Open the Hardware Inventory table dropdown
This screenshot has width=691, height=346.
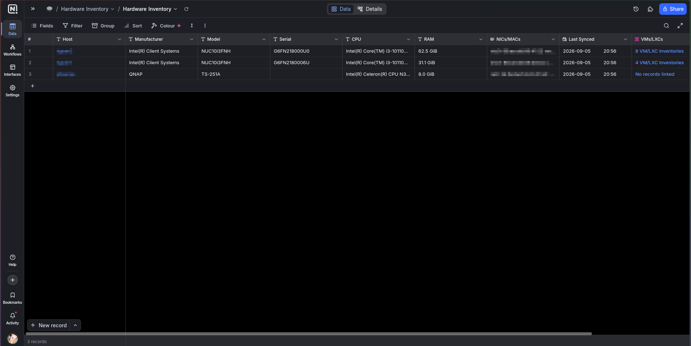pos(150,9)
